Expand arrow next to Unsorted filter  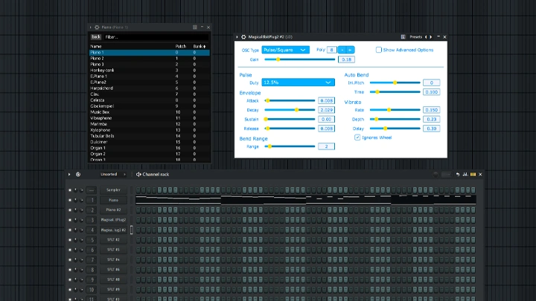pos(124,175)
